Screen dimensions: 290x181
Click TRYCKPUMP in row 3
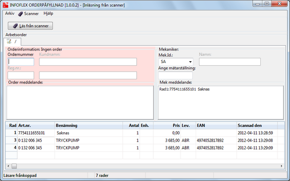(x=89, y=140)
